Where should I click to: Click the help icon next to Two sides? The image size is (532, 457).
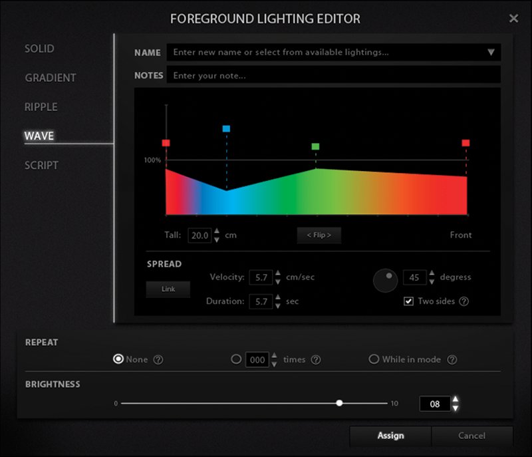coord(464,301)
